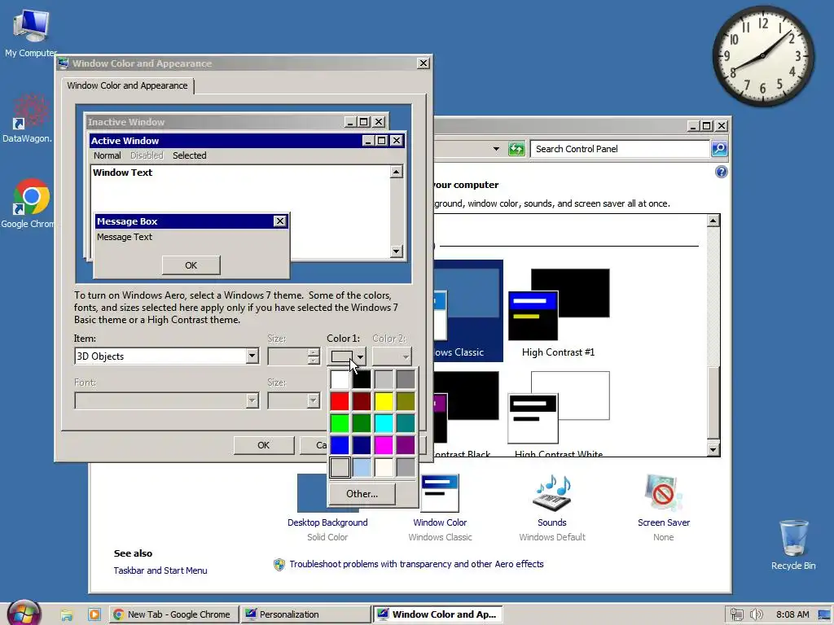Pick the bright red color swatch
The height and width of the screenshot is (625, 834).
(340, 401)
